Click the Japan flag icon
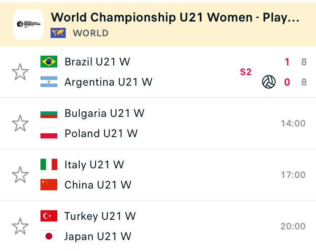This screenshot has height=251, width=316. (49, 236)
